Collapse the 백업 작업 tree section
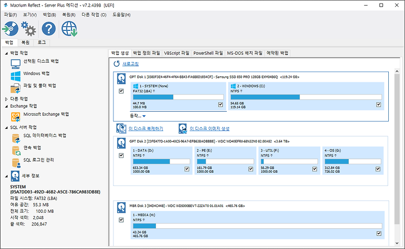The width and height of the screenshot is (405, 249). [7, 54]
